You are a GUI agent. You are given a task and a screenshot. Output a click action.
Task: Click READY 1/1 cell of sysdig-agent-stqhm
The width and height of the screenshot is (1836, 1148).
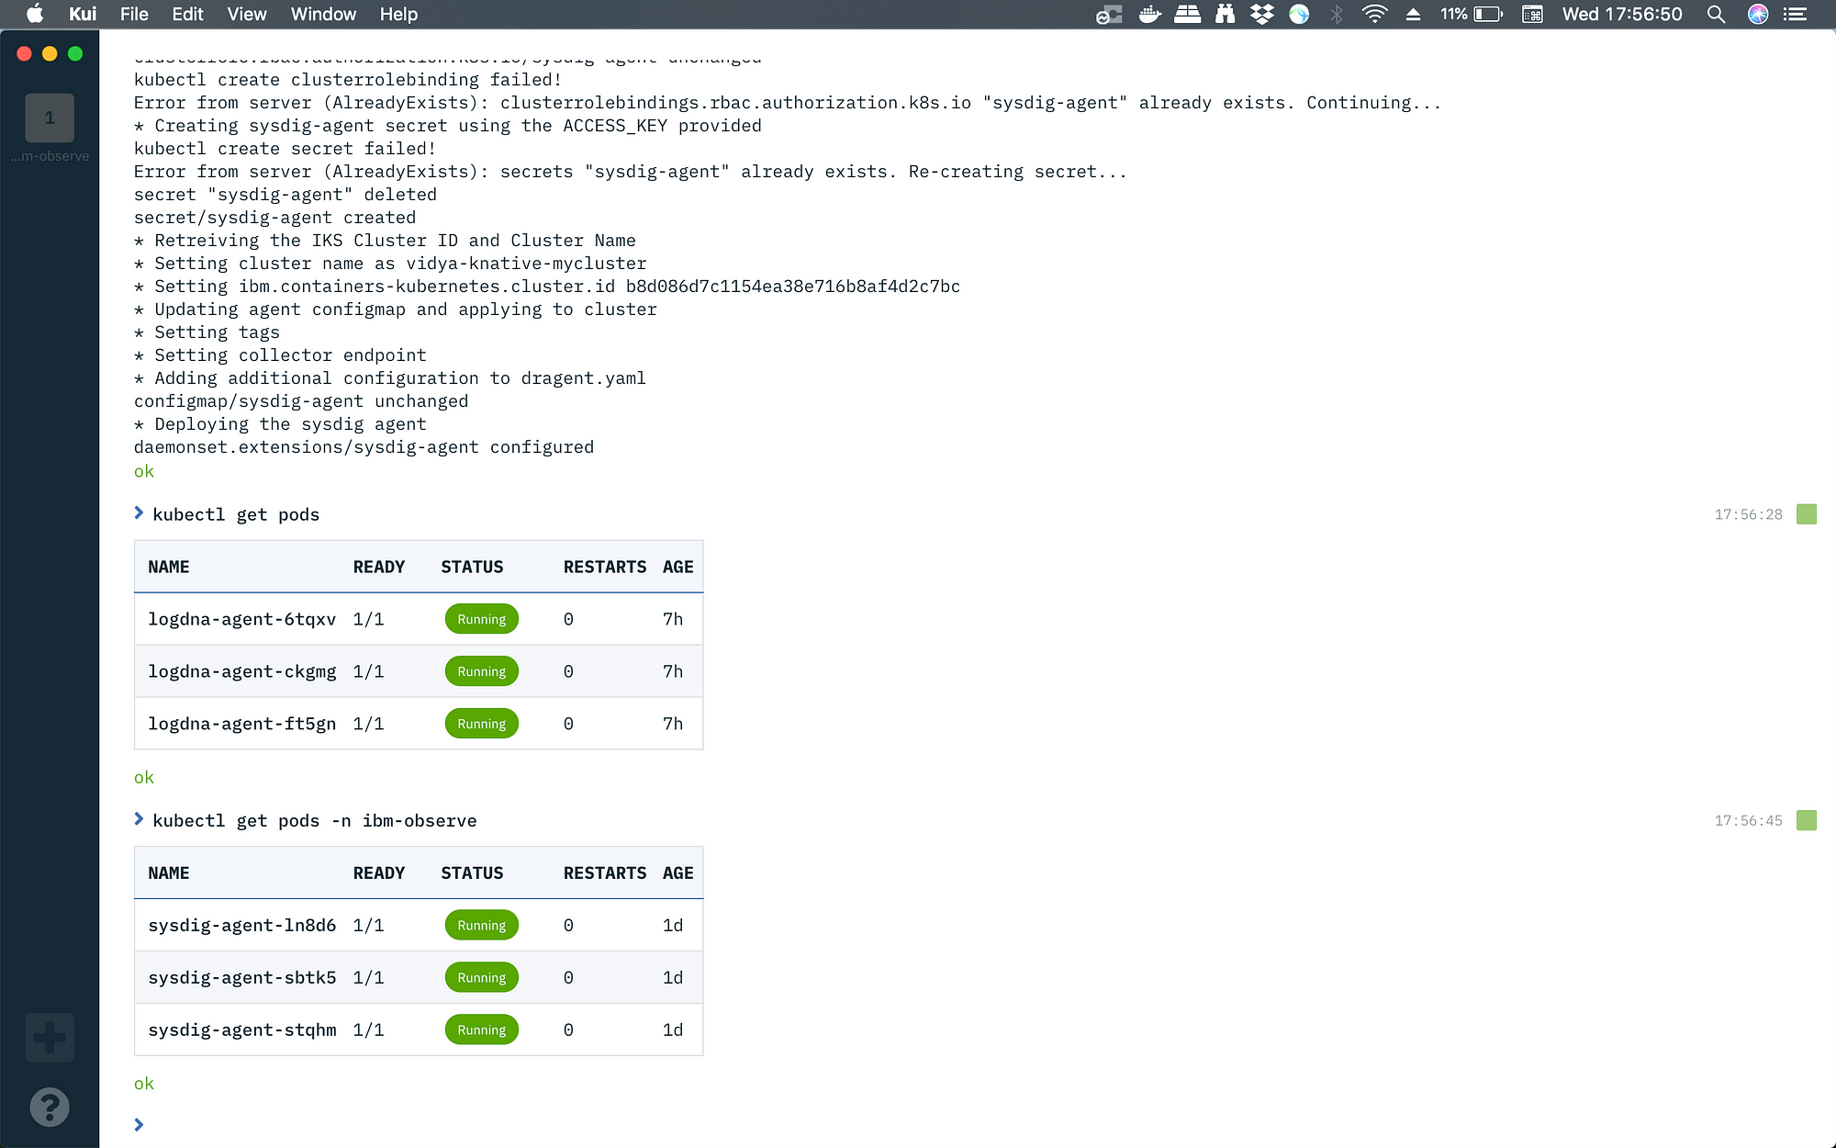click(x=368, y=1030)
